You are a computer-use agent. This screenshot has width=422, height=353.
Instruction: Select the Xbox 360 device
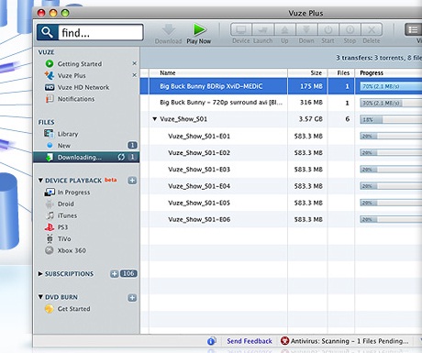click(x=72, y=250)
